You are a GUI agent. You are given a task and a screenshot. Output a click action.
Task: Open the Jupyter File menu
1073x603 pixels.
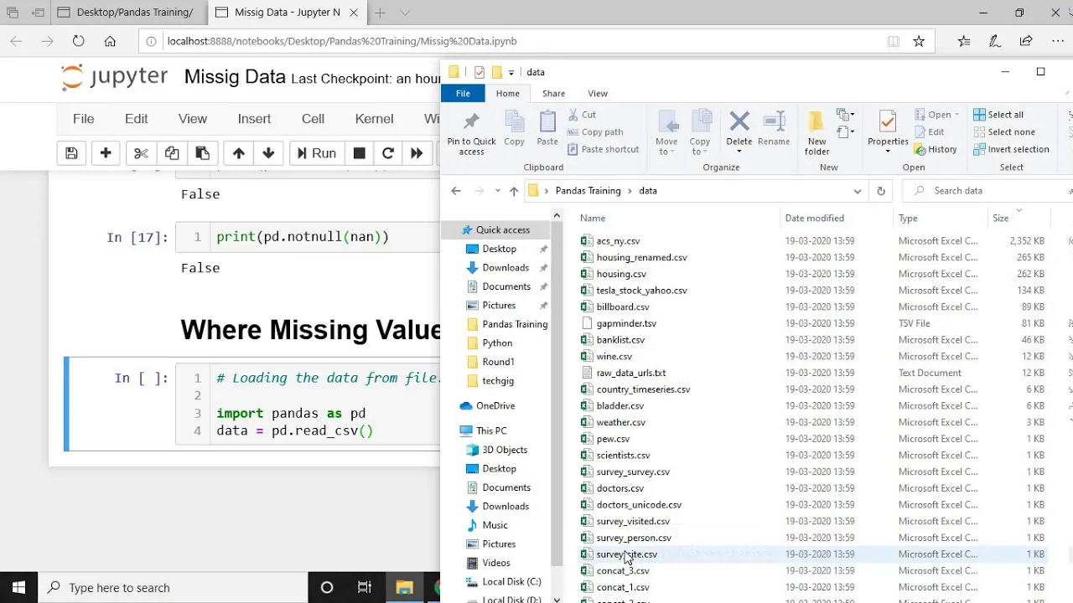[83, 119]
